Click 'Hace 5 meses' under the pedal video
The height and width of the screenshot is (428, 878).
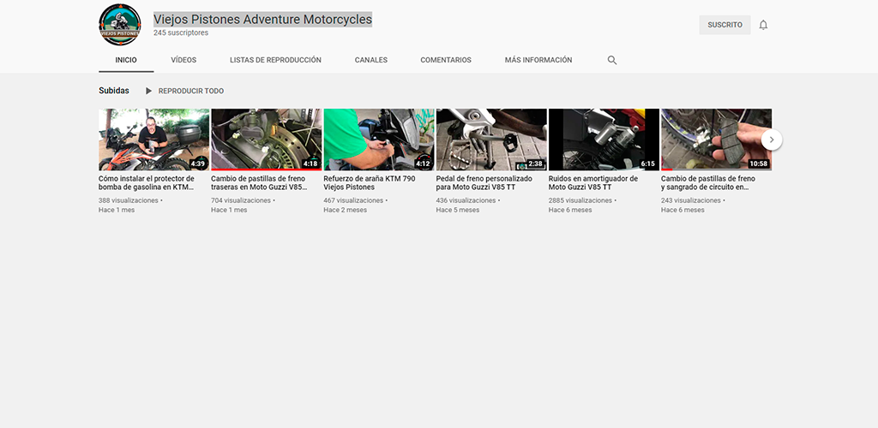[x=458, y=210]
